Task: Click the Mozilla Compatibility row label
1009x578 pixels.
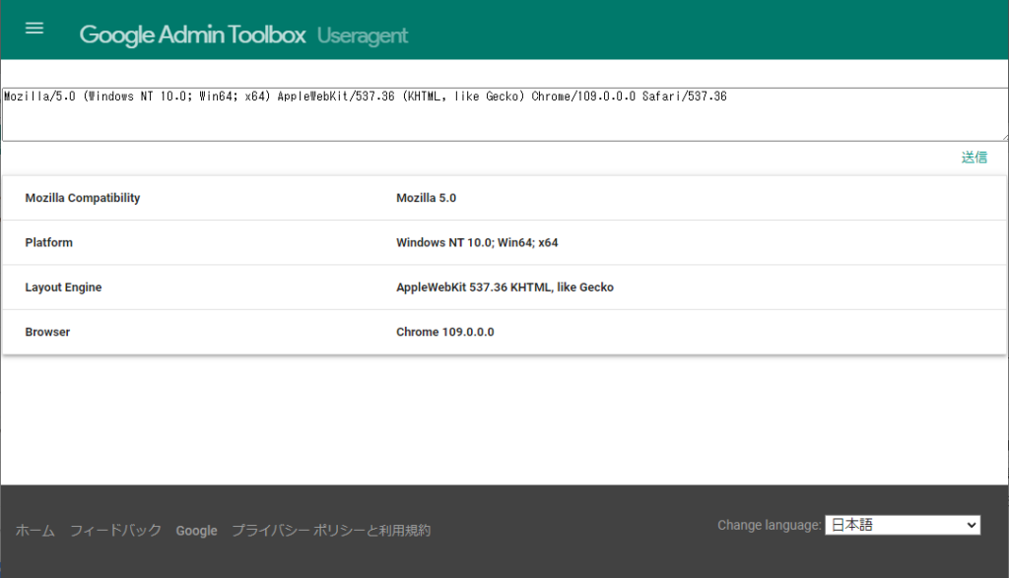Action: click(x=83, y=197)
